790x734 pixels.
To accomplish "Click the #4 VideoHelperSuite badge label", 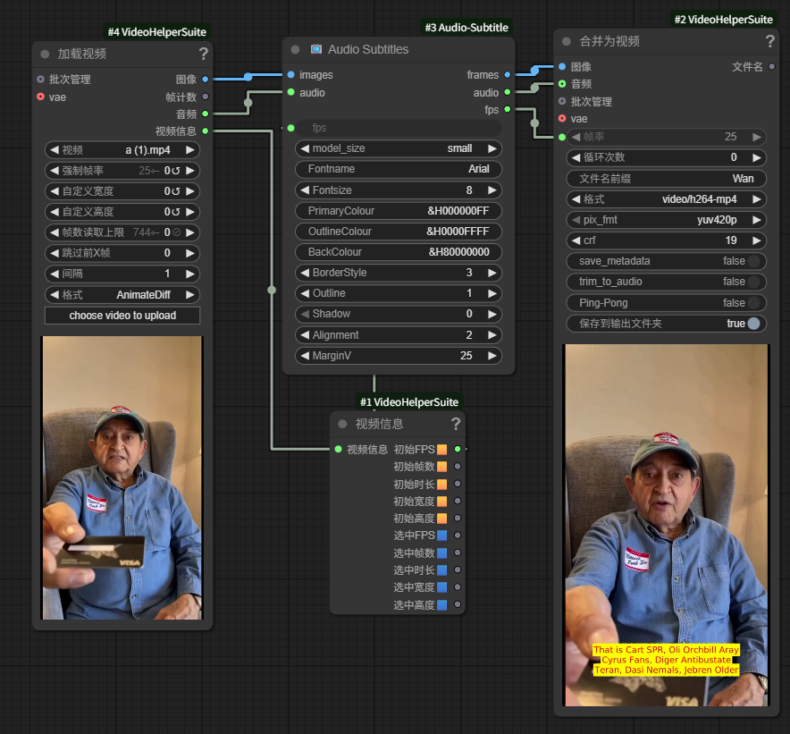I will click(157, 32).
